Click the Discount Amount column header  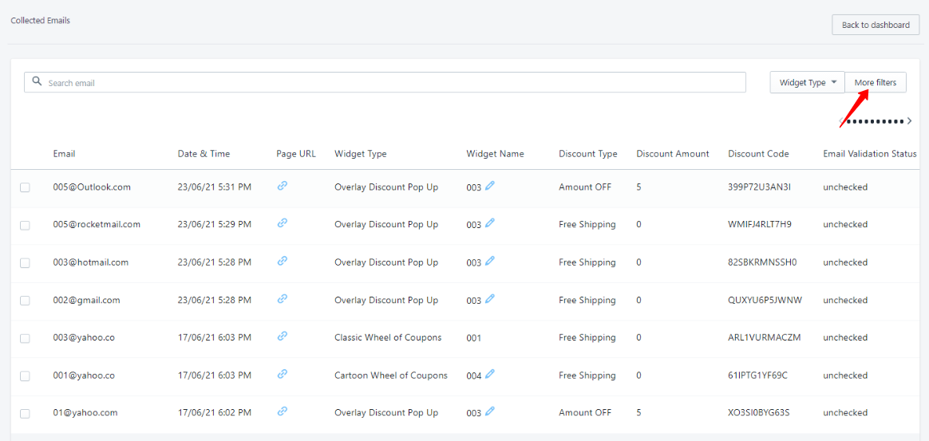pyautogui.click(x=673, y=154)
